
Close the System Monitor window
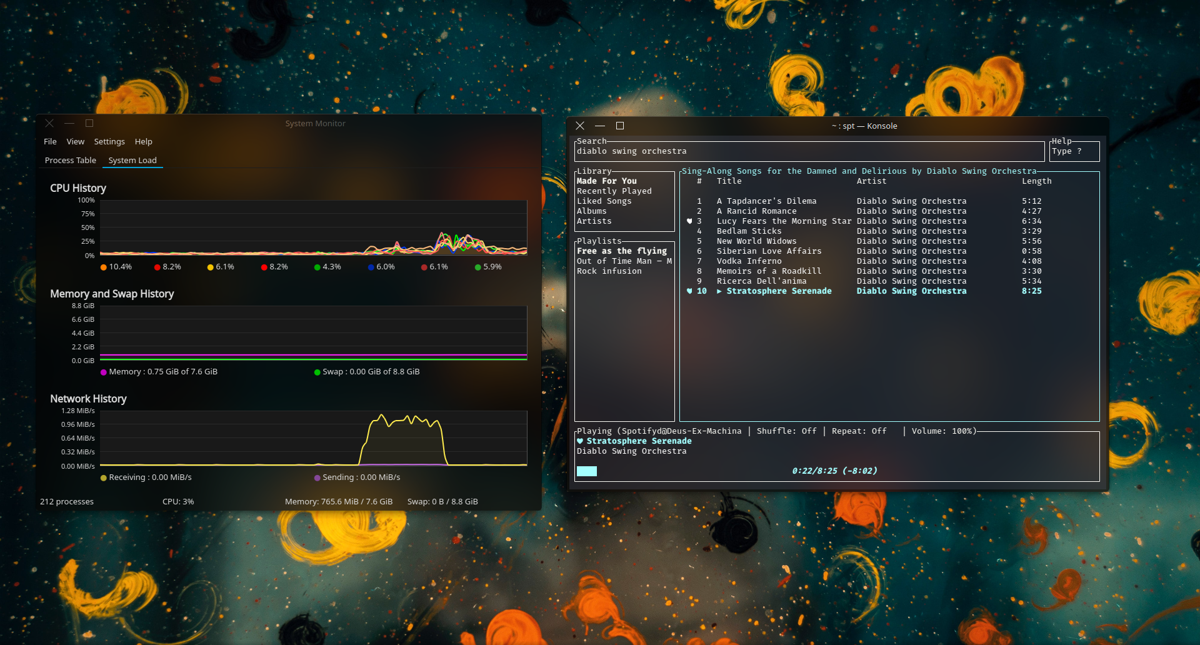pyautogui.click(x=49, y=124)
